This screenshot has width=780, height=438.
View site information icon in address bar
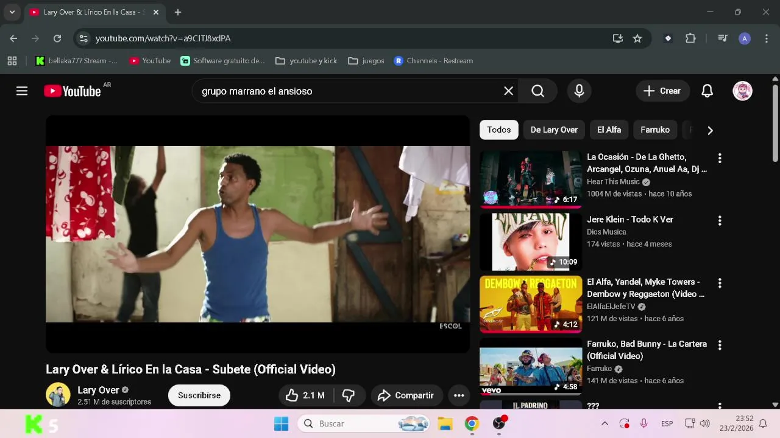coord(83,38)
